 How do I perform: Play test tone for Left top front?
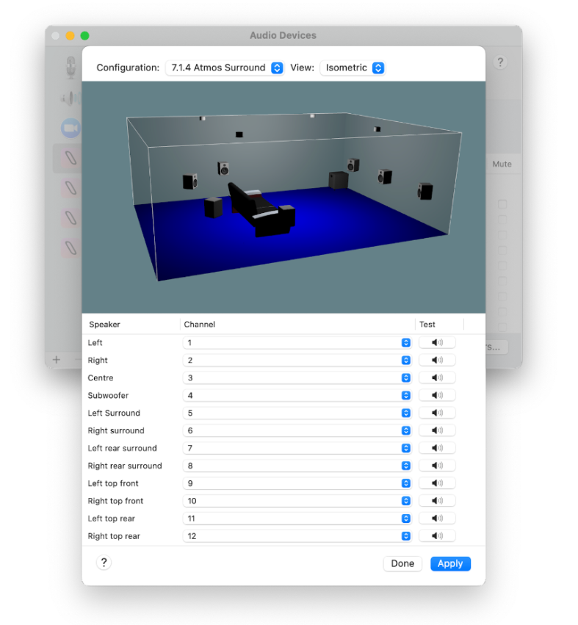click(437, 483)
